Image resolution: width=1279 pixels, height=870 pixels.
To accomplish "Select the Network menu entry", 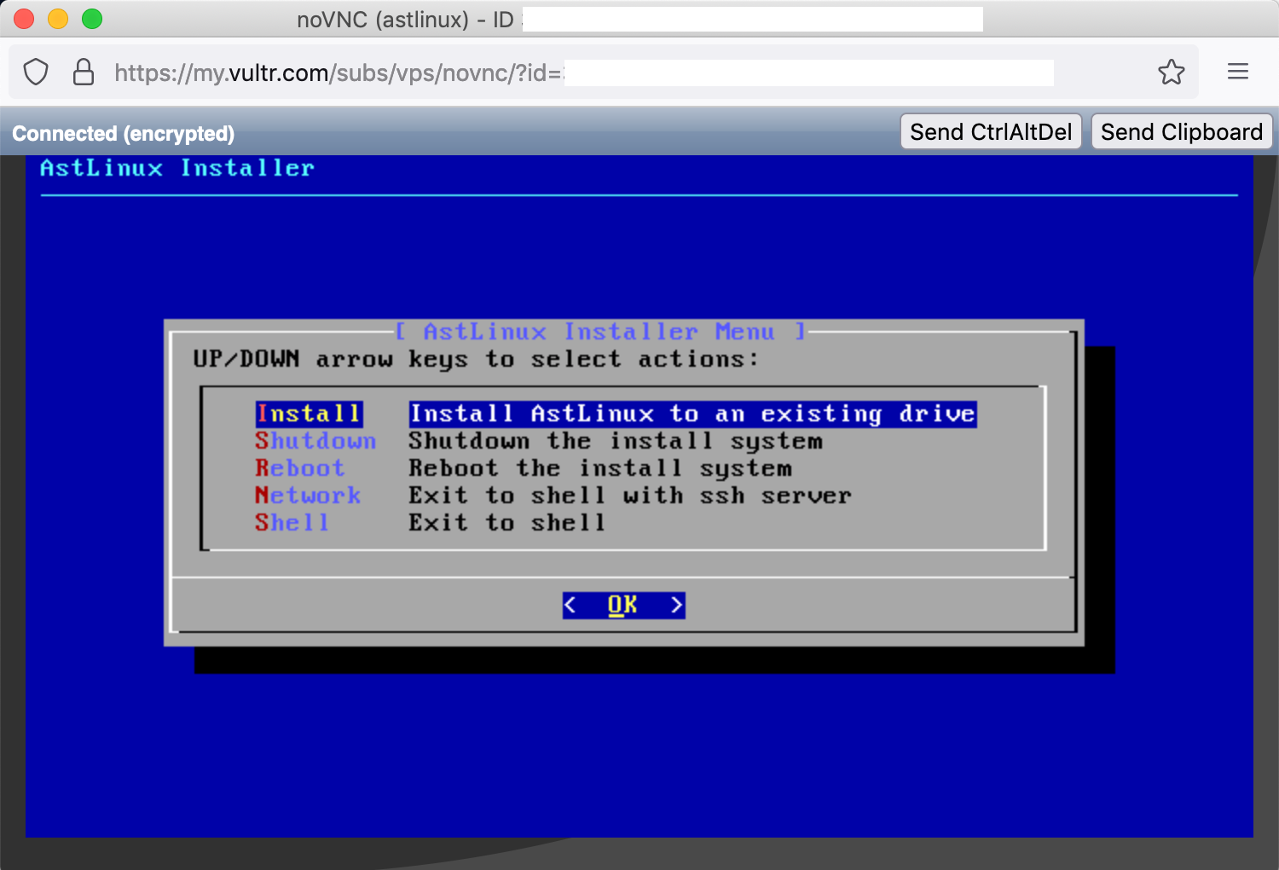I will tap(308, 496).
